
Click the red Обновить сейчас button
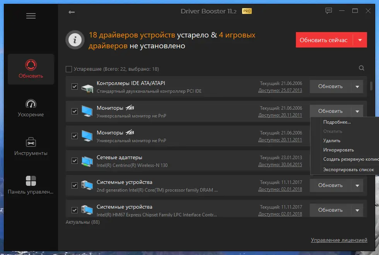(x=324, y=40)
